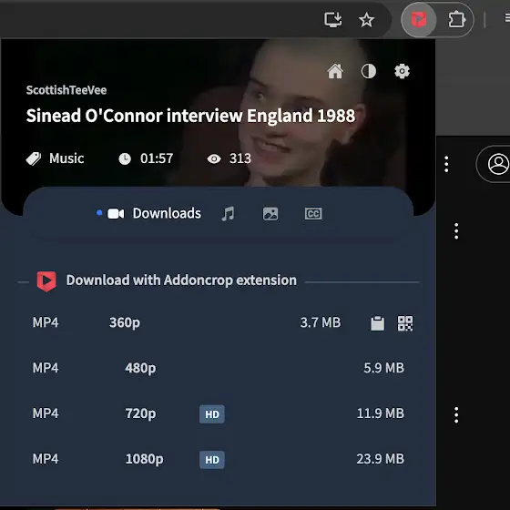Click the account profile avatar icon
The width and height of the screenshot is (510, 510).
[497, 164]
